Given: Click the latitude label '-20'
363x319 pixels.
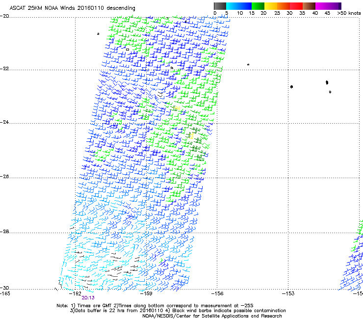Looking at the screenshot, I should pyautogui.click(x=4, y=16).
